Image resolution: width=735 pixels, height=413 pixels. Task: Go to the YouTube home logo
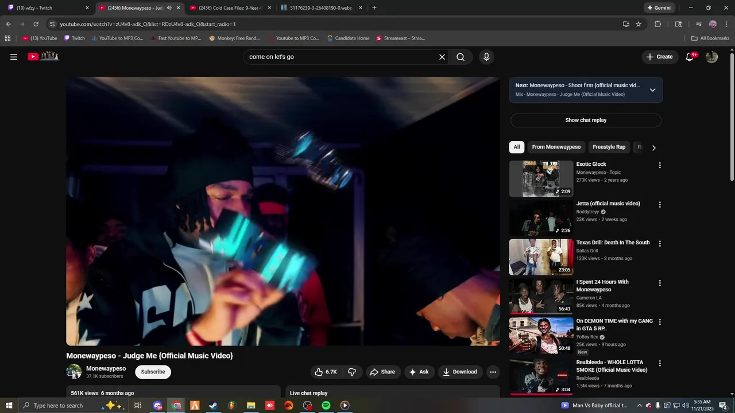pos(44,56)
